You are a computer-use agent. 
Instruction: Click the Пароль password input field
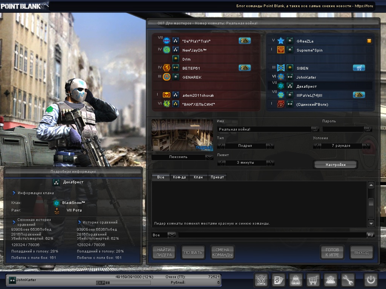click(343, 129)
